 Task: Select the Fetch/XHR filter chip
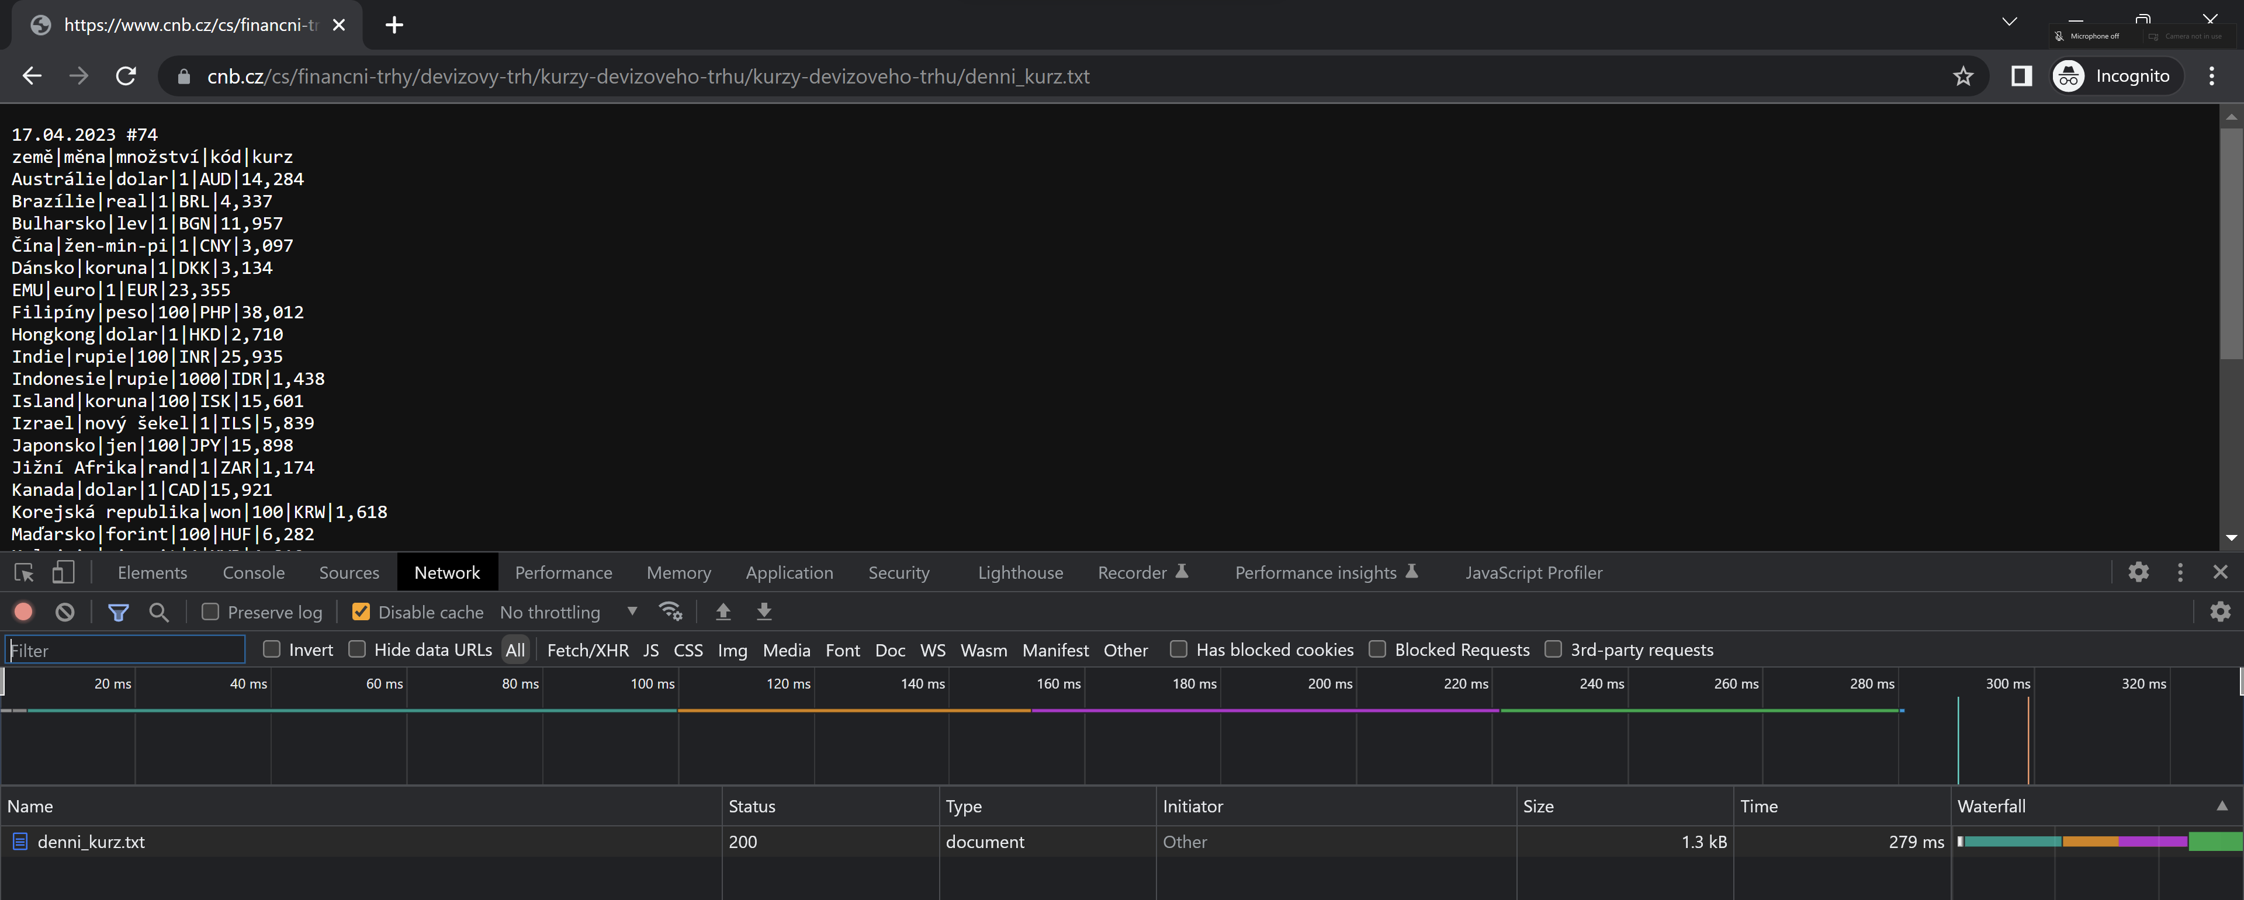pos(587,649)
